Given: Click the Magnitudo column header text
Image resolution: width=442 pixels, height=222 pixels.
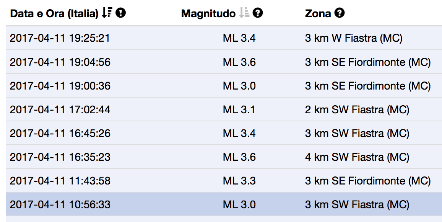Looking at the screenshot, I should pyautogui.click(x=208, y=13).
